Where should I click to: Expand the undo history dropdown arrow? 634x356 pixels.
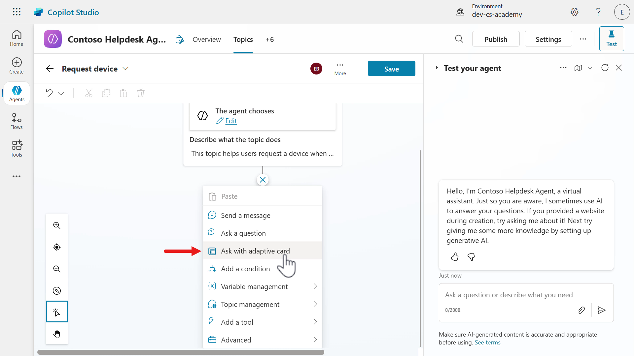point(61,93)
